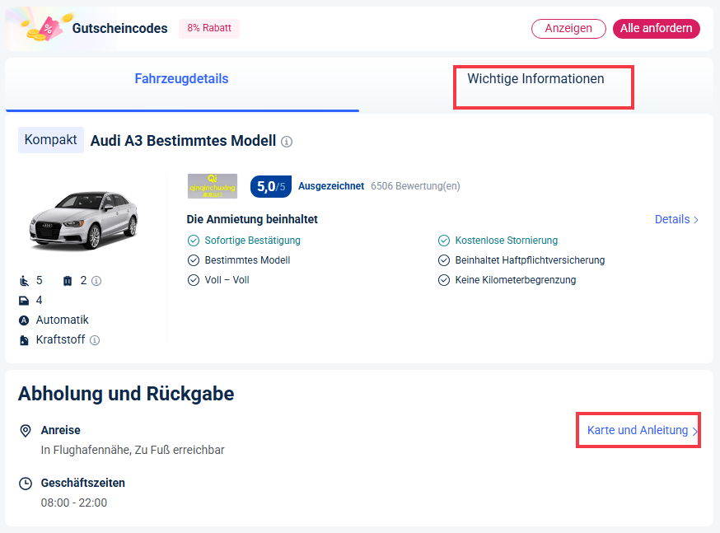The image size is (720, 533).
Task: Click the Voll – Voll fuel policy text
Action: click(227, 280)
